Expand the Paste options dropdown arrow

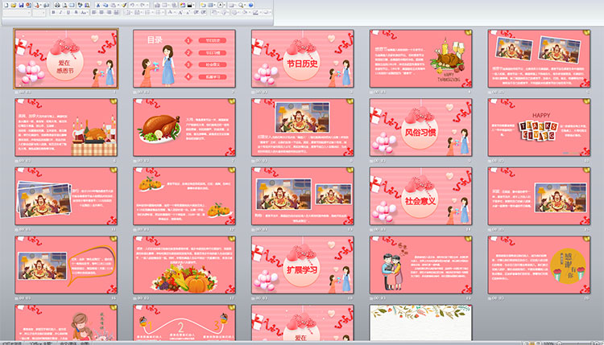point(118,5)
